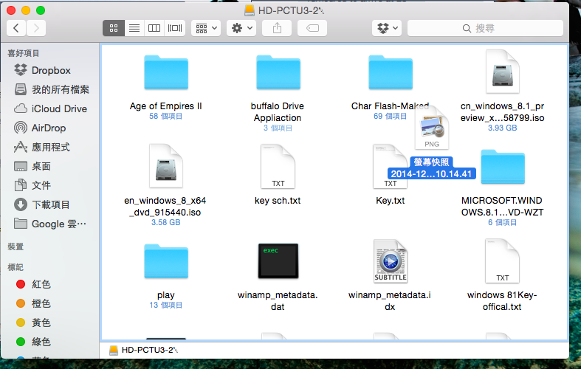Go forward with the right arrow button
This screenshot has width=581, height=369.
point(36,28)
